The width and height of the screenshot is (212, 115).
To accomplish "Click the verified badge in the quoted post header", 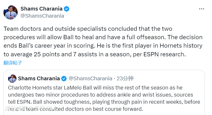I will coord(64,78).
